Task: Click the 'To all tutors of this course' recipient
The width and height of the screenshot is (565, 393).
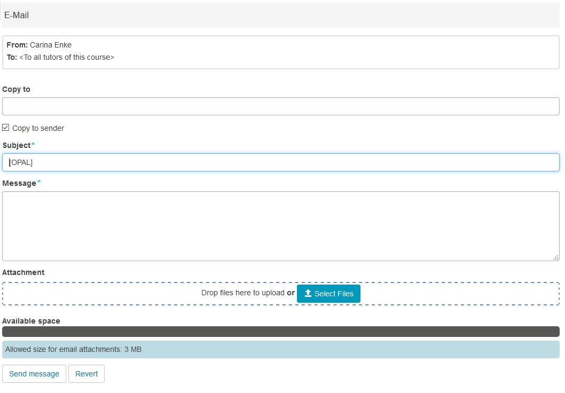Action: (x=67, y=57)
